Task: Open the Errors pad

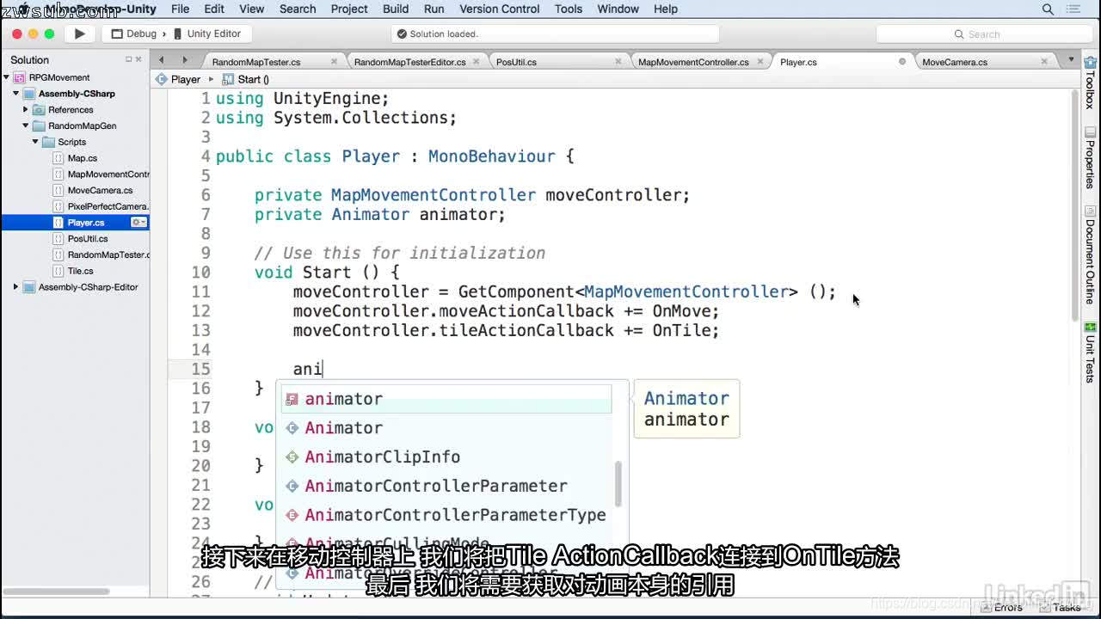Action: point(1002,607)
